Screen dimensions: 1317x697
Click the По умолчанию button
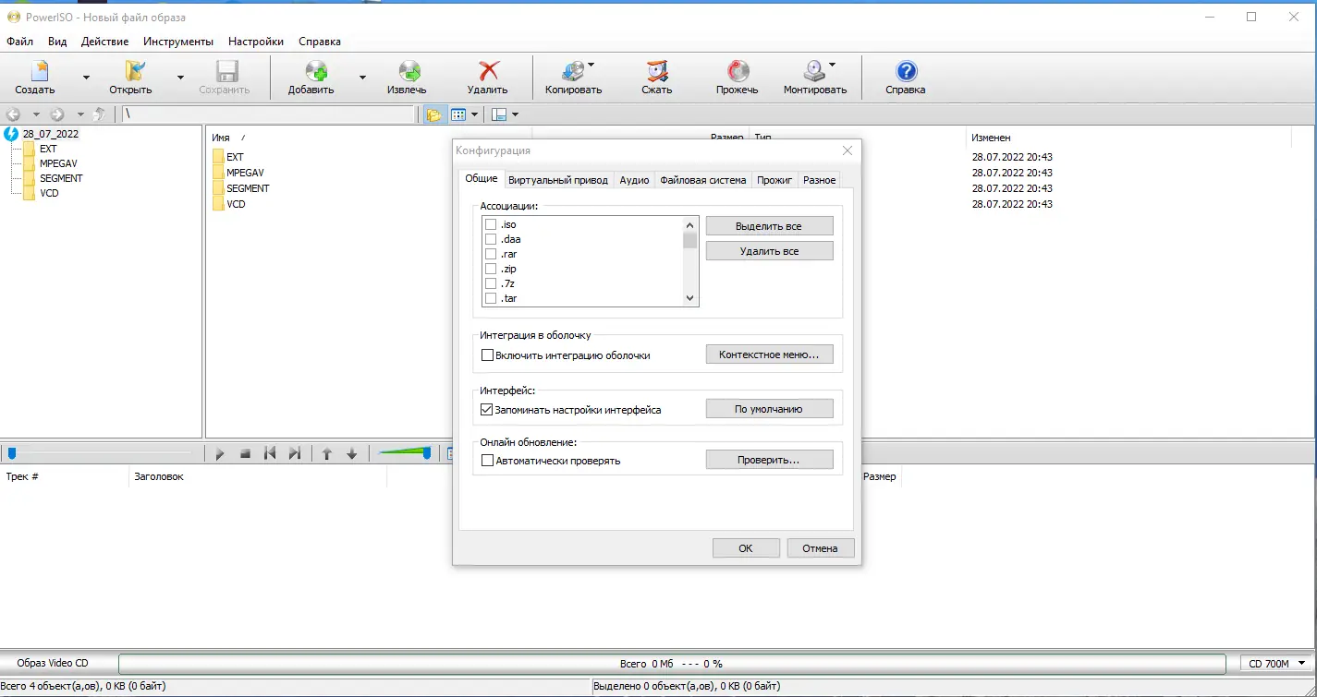point(769,409)
